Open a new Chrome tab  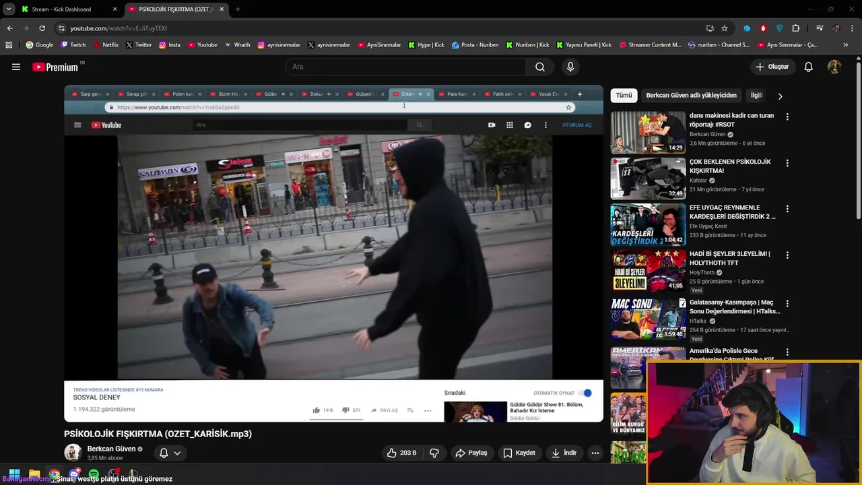(x=238, y=9)
